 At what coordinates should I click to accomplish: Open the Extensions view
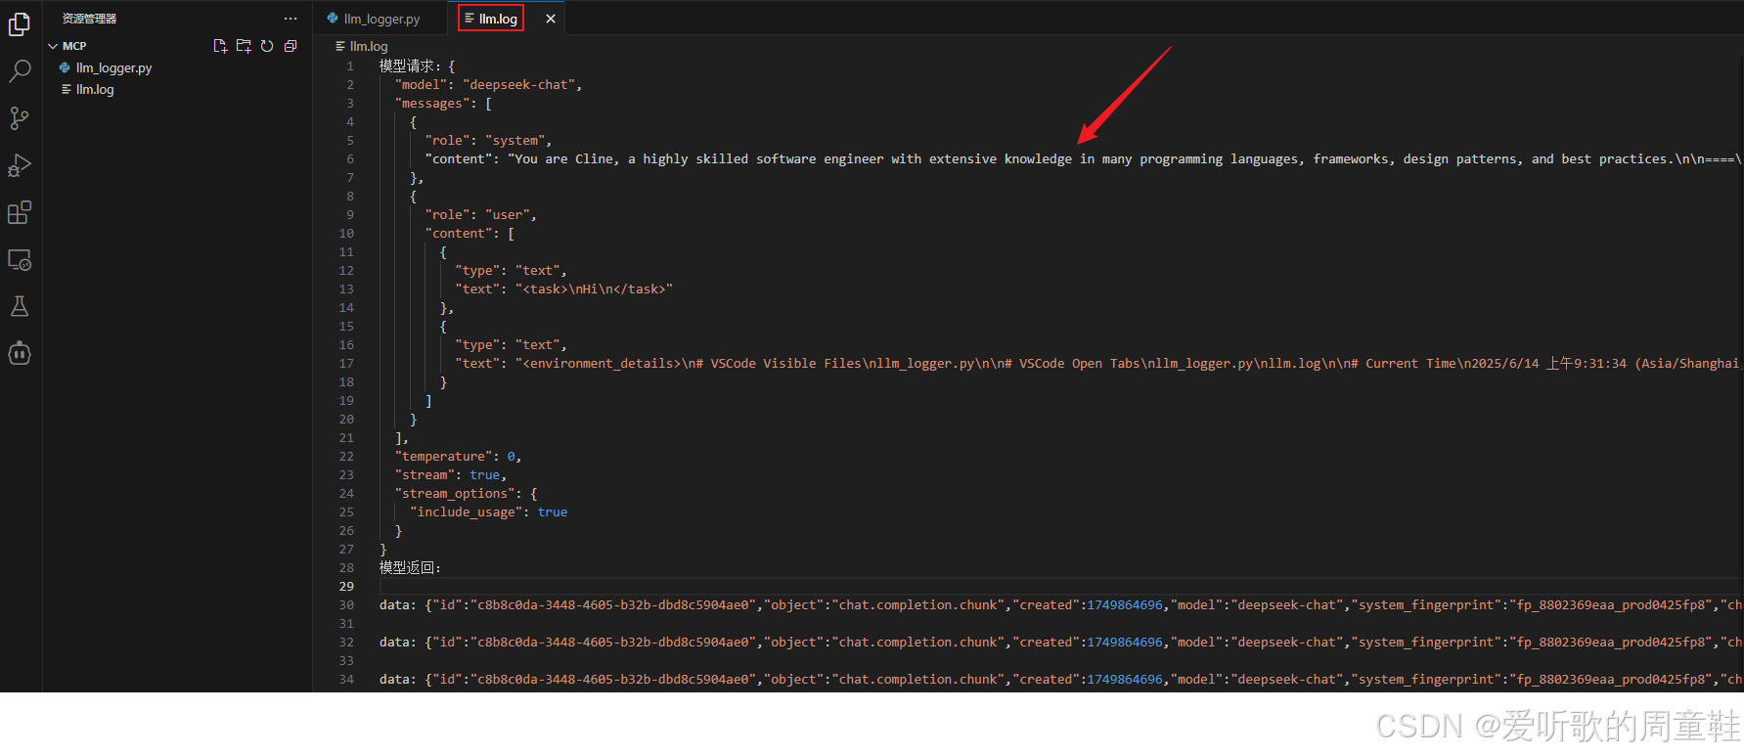tap(20, 212)
